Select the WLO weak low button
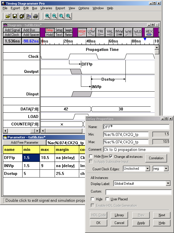Screen dimensions: 174x233 (x=138, y=32)
